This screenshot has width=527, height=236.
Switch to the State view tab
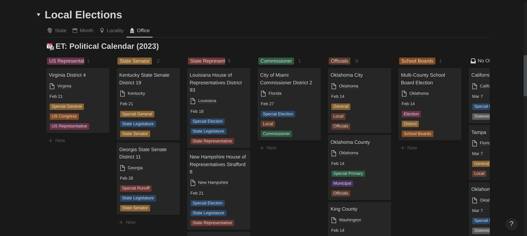57,30
